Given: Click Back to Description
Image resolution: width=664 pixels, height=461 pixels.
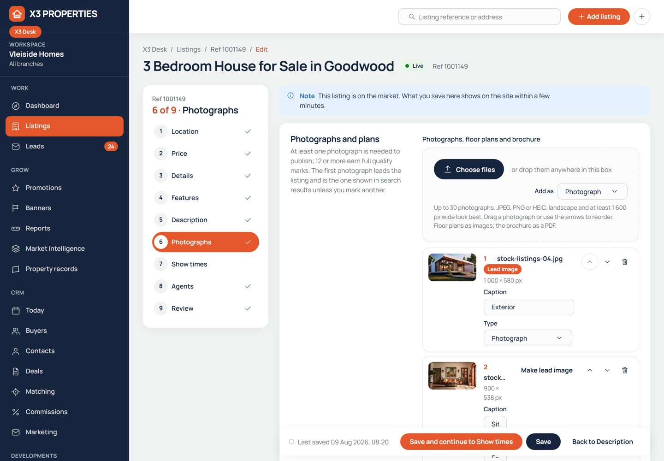Looking at the screenshot, I should [x=602, y=442].
